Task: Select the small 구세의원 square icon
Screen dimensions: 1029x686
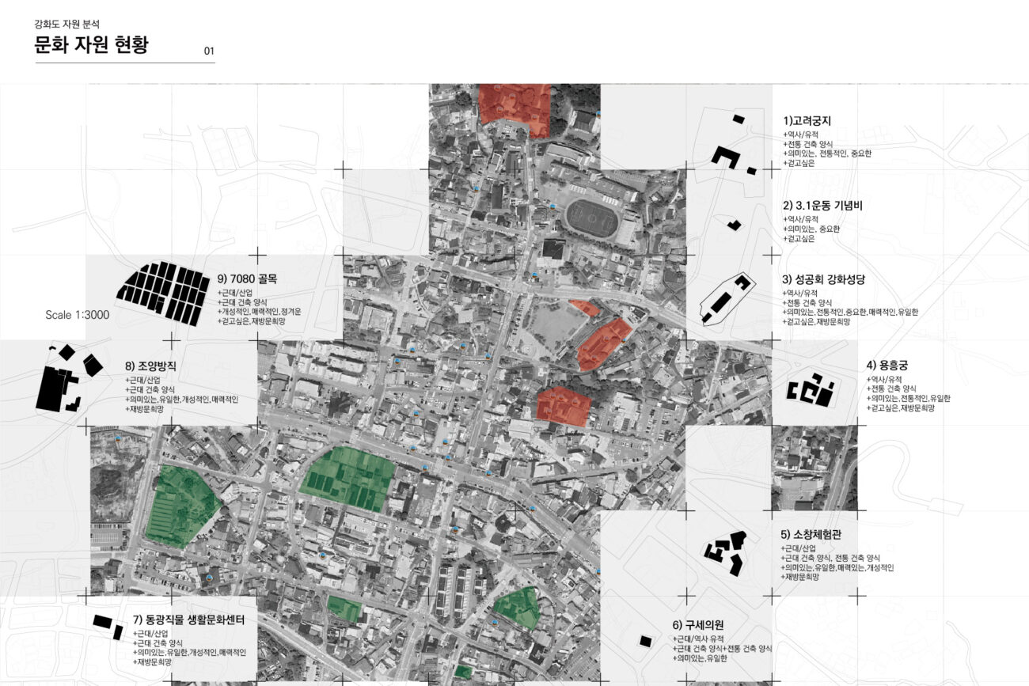Action: tap(646, 640)
